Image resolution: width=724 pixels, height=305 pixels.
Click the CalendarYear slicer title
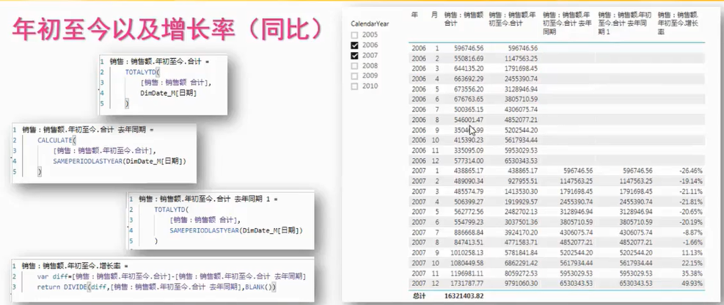pos(370,23)
